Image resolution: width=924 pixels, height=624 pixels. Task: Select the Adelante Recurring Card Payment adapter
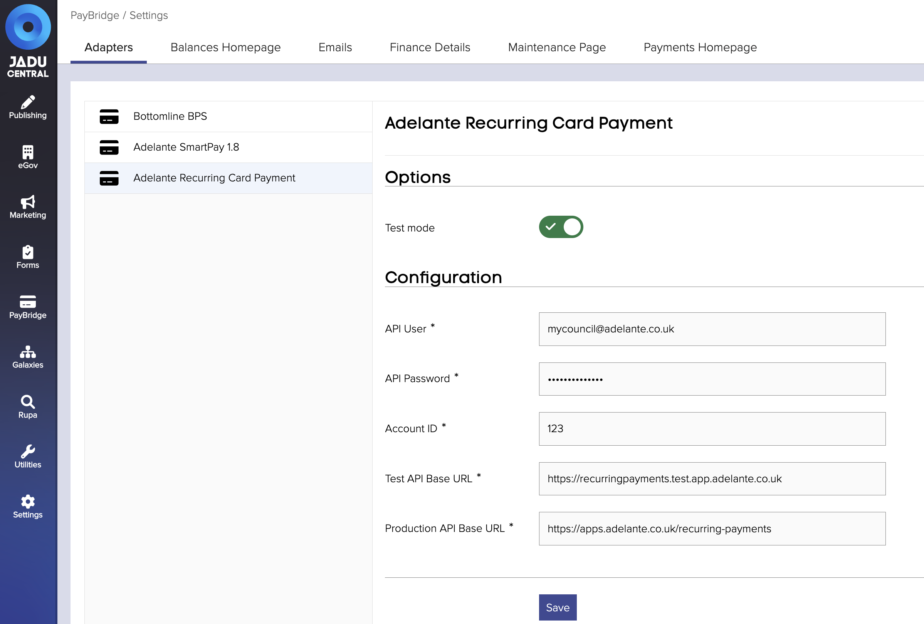click(x=228, y=178)
